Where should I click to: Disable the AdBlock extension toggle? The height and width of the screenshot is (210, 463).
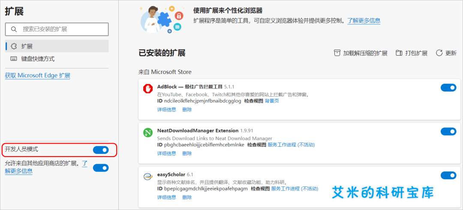tap(448, 88)
